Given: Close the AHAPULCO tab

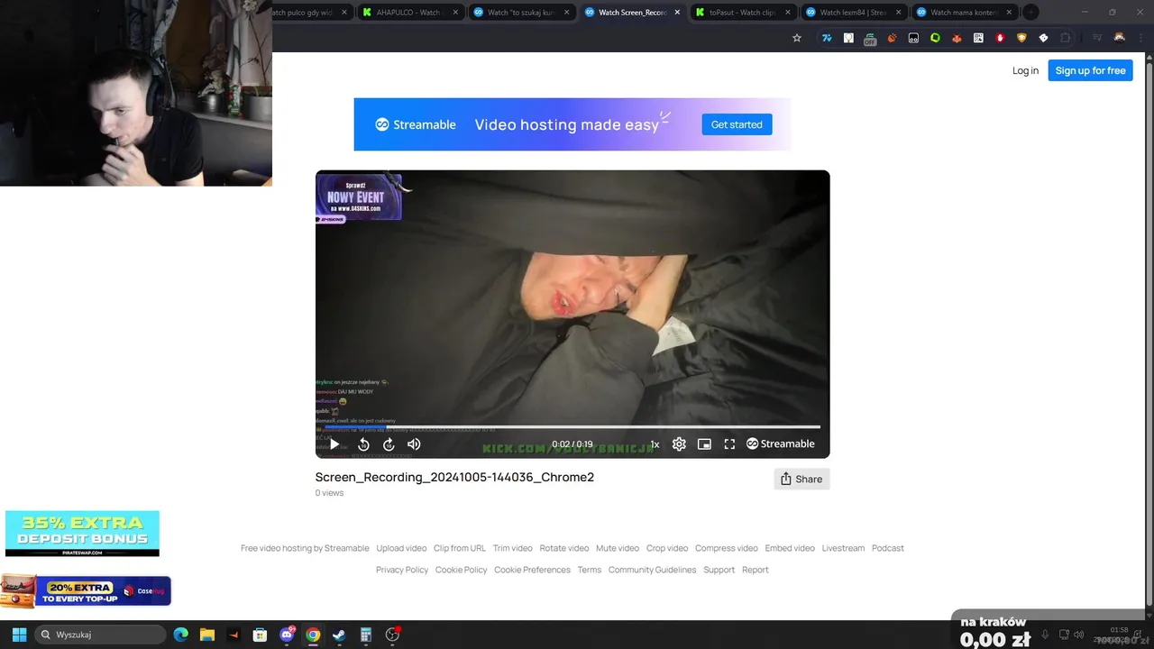Looking at the screenshot, I should [455, 13].
